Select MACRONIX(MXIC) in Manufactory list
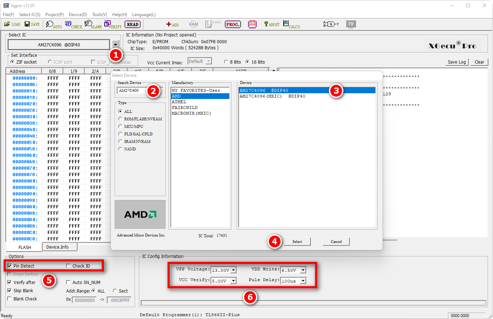 pos(200,113)
